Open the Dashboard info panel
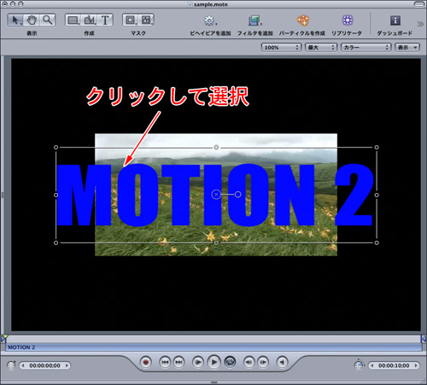Image resolution: width=427 pixels, height=385 pixels. point(395,20)
